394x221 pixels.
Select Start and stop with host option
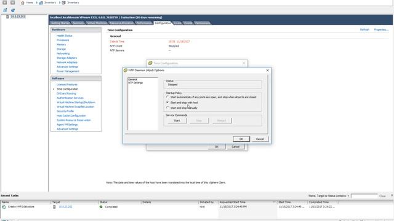click(x=167, y=103)
